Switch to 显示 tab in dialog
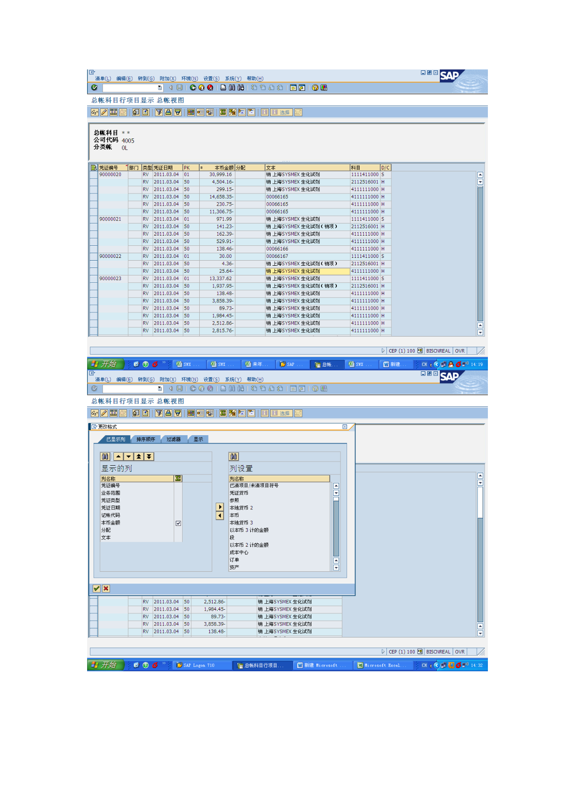Viewport: 575px width, 812px height. click(198, 439)
